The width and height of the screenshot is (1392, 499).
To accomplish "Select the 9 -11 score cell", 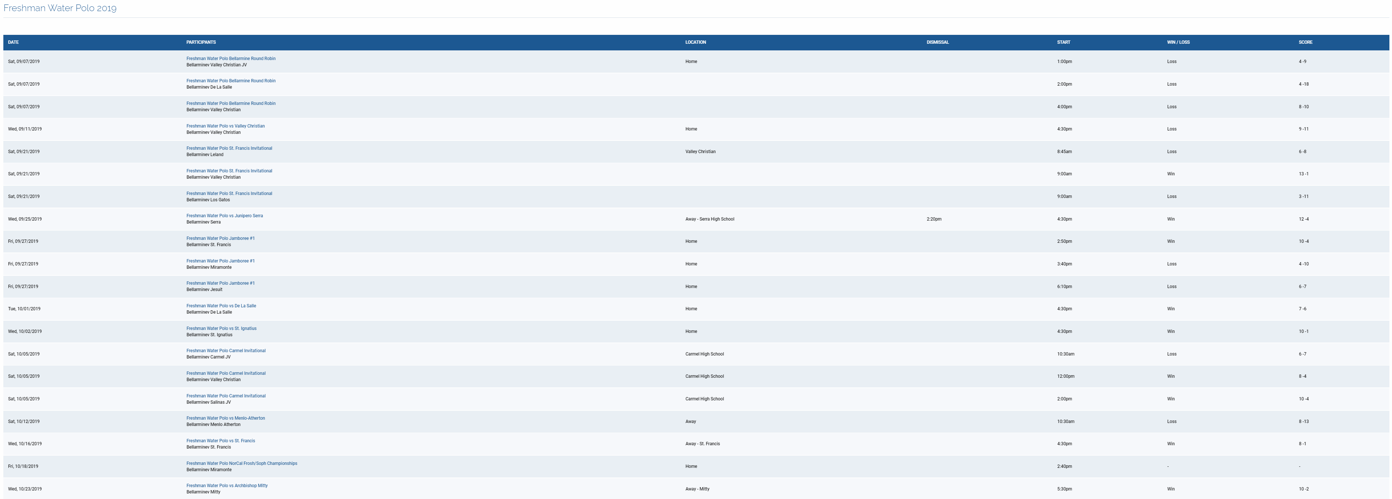I will coord(1303,129).
